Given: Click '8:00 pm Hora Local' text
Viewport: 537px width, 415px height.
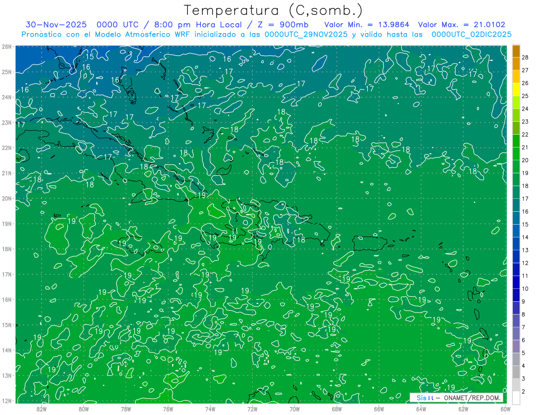Looking at the screenshot, I should tap(199, 25).
